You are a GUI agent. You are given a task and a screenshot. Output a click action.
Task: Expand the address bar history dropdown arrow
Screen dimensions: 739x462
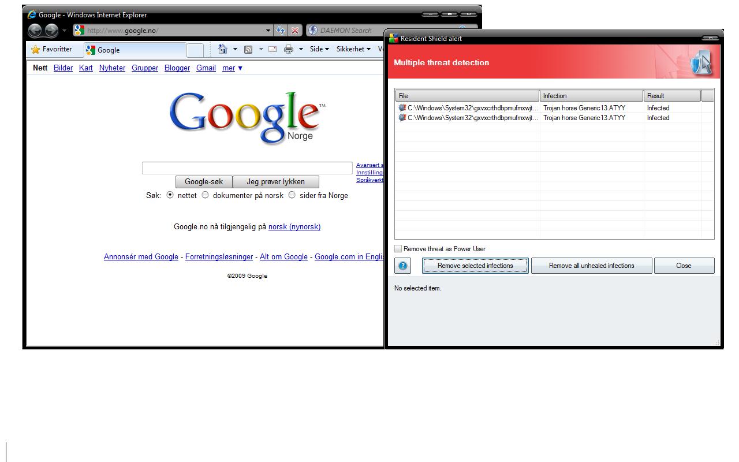pyautogui.click(x=268, y=31)
